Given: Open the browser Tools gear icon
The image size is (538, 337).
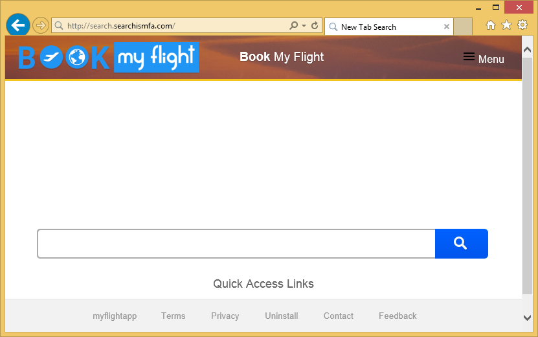Looking at the screenshot, I should pyautogui.click(x=522, y=25).
